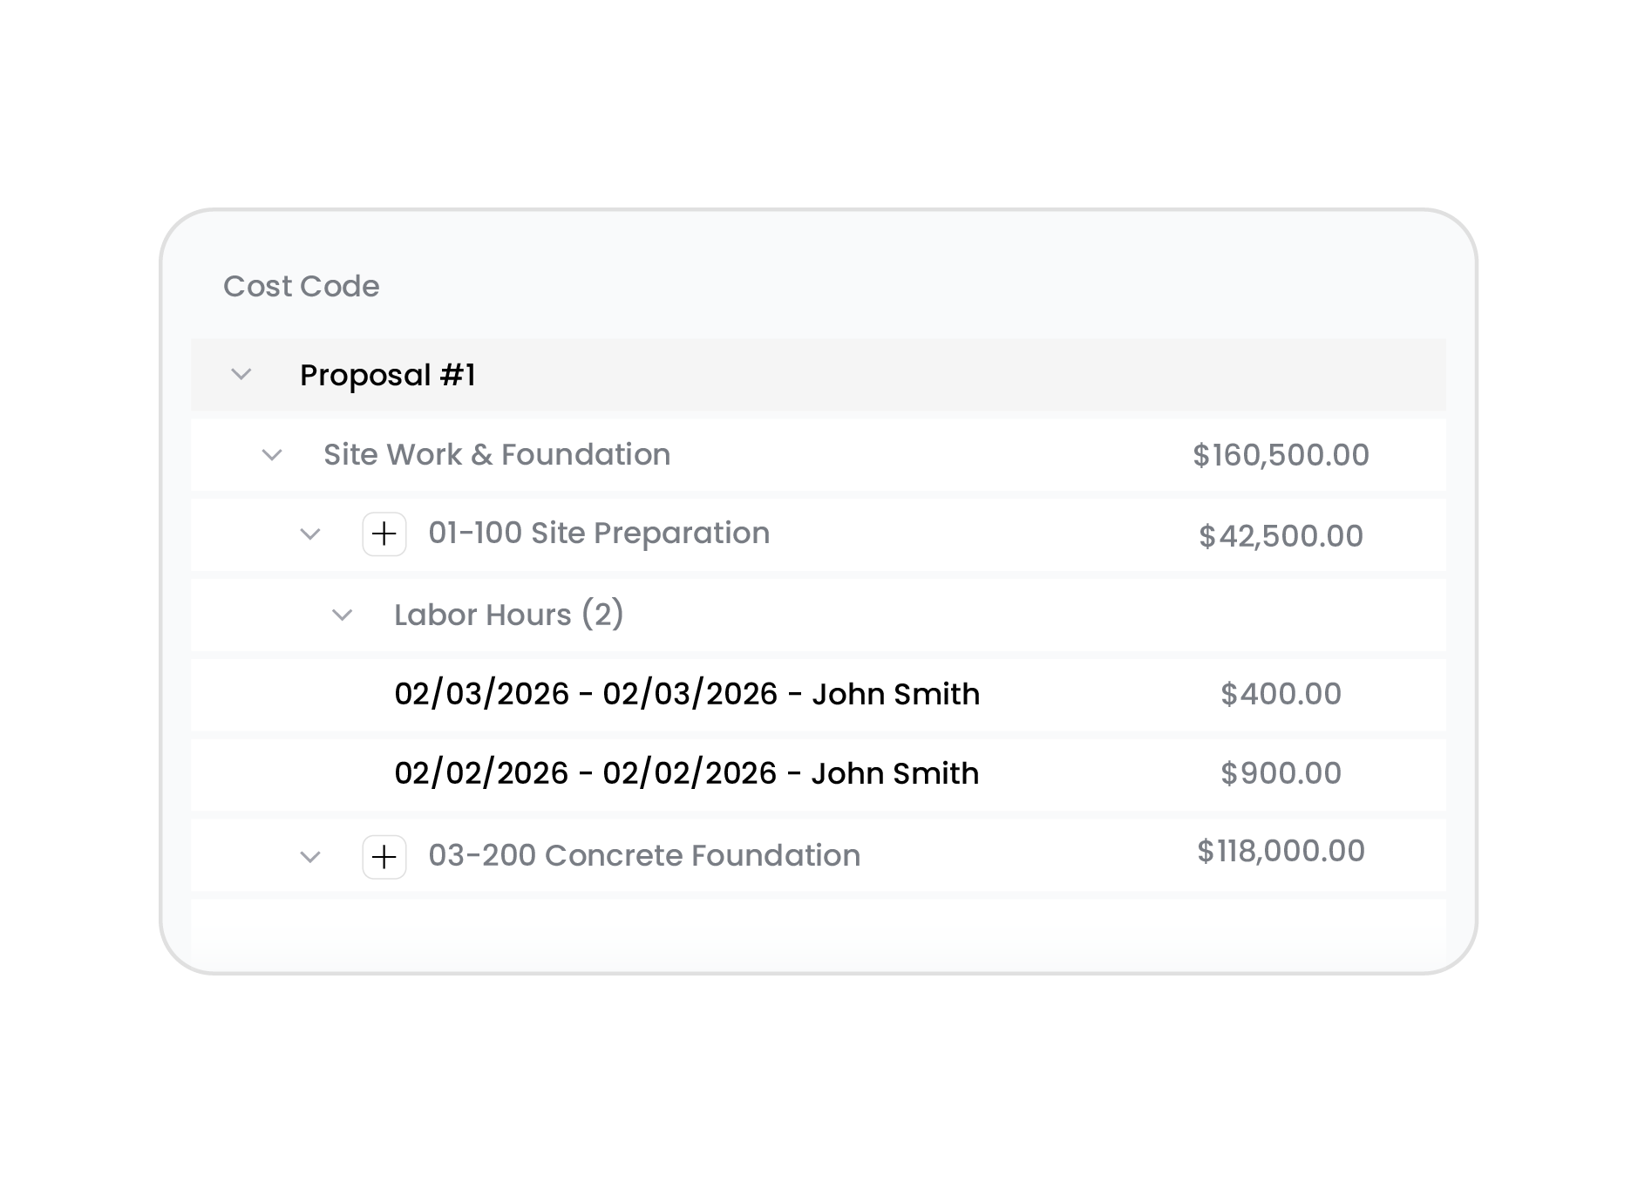Select the Labor Hours (2) group label
Screen dimensions: 1638x1183
pyautogui.click(x=508, y=615)
